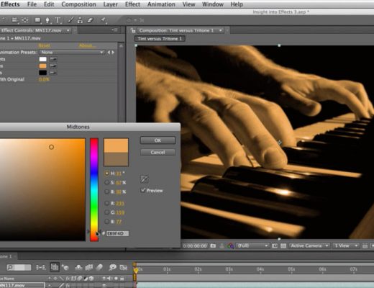Click the composition panel lock icon

pyautogui.click(x=132, y=30)
